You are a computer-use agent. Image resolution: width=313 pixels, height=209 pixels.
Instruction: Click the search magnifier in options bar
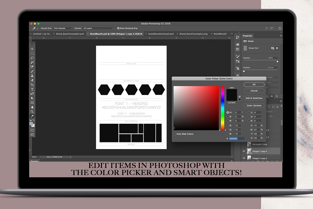pyautogui.click(x=266, y=28)
